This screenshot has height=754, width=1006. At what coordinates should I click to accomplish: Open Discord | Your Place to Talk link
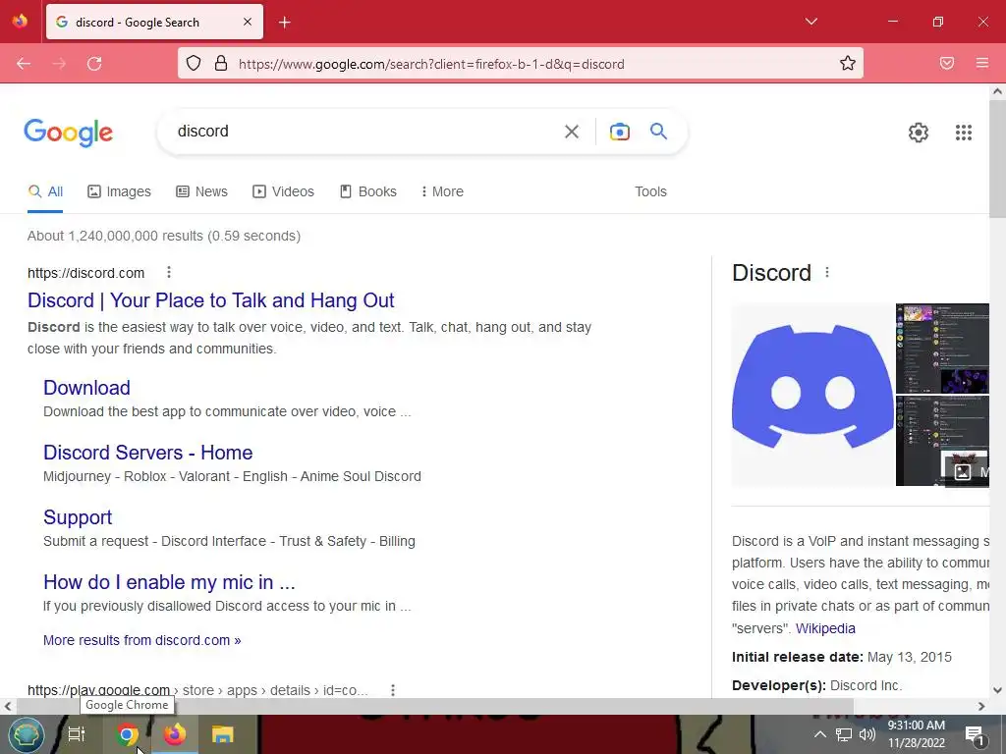(211, 300)
